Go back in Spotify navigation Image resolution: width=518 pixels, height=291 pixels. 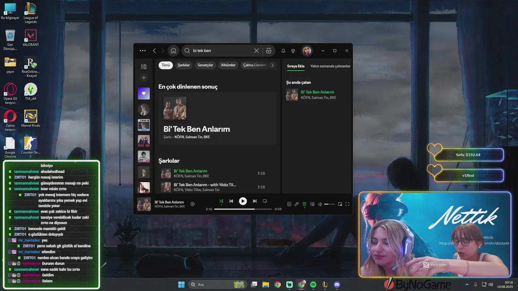tap(154, 51)
